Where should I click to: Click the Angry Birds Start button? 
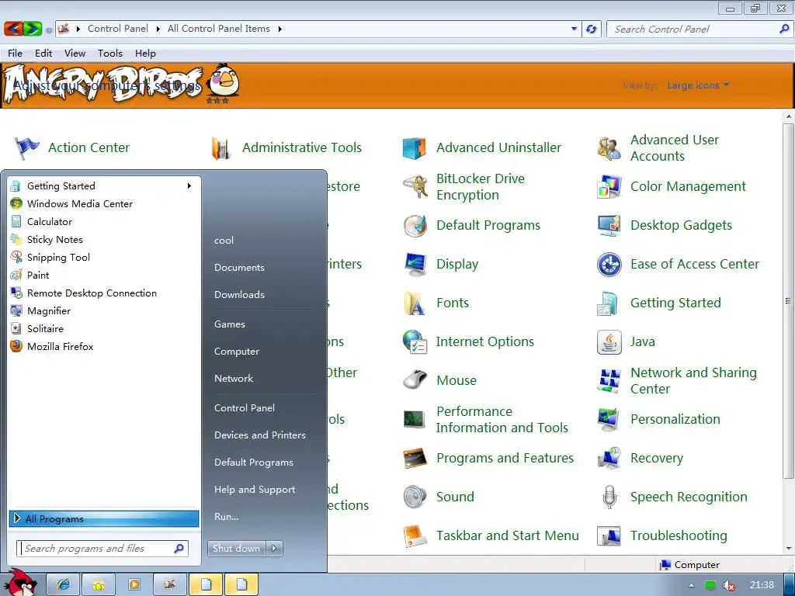pos(21,583)
